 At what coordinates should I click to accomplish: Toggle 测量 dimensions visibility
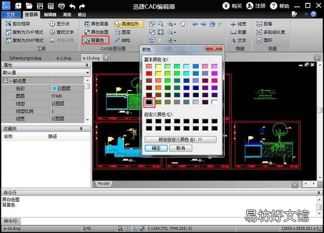click(x=238, y=32)
